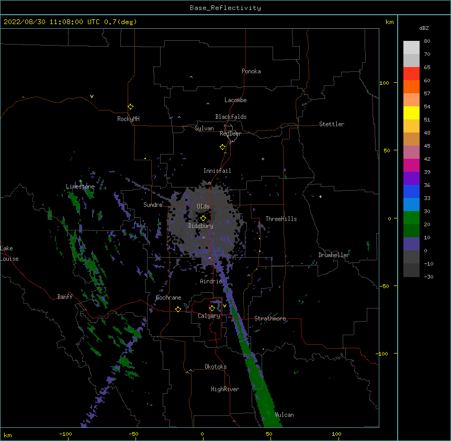
Task: Select the orange 60–57 dBZ legend swatch
Action: (x=411, y=86)
